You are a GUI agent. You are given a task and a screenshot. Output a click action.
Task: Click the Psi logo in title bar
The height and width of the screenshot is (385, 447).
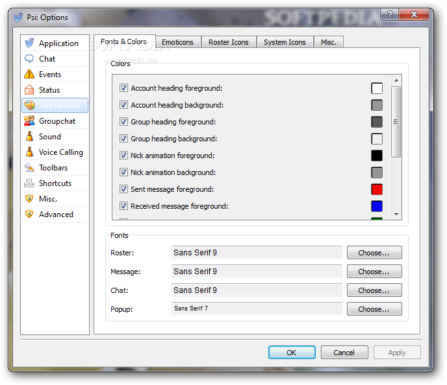tap(18, 17)
